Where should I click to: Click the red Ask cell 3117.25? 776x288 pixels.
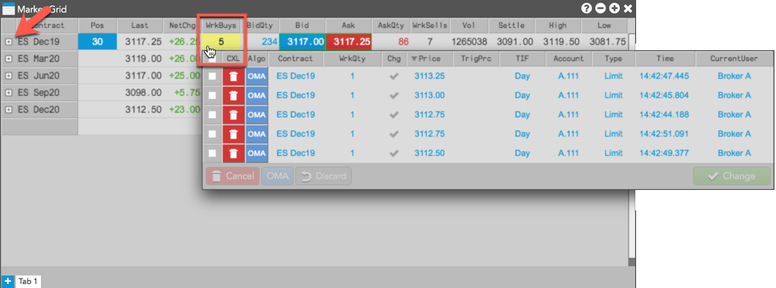pos(349,42)
